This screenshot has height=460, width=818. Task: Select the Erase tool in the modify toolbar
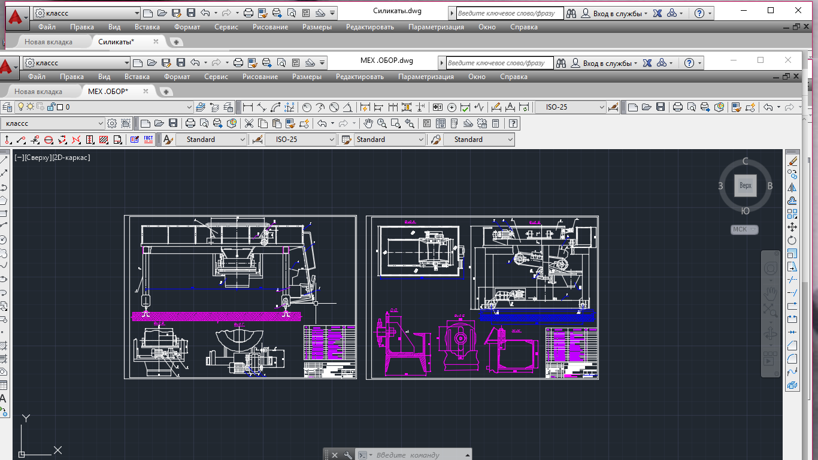792,161
